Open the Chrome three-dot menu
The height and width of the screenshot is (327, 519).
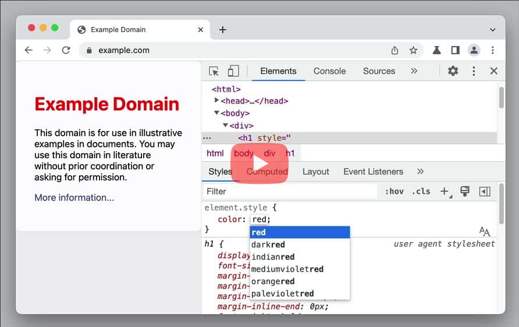click(x=492, y=50)
